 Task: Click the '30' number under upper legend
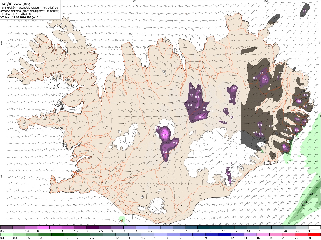(310, 231)
